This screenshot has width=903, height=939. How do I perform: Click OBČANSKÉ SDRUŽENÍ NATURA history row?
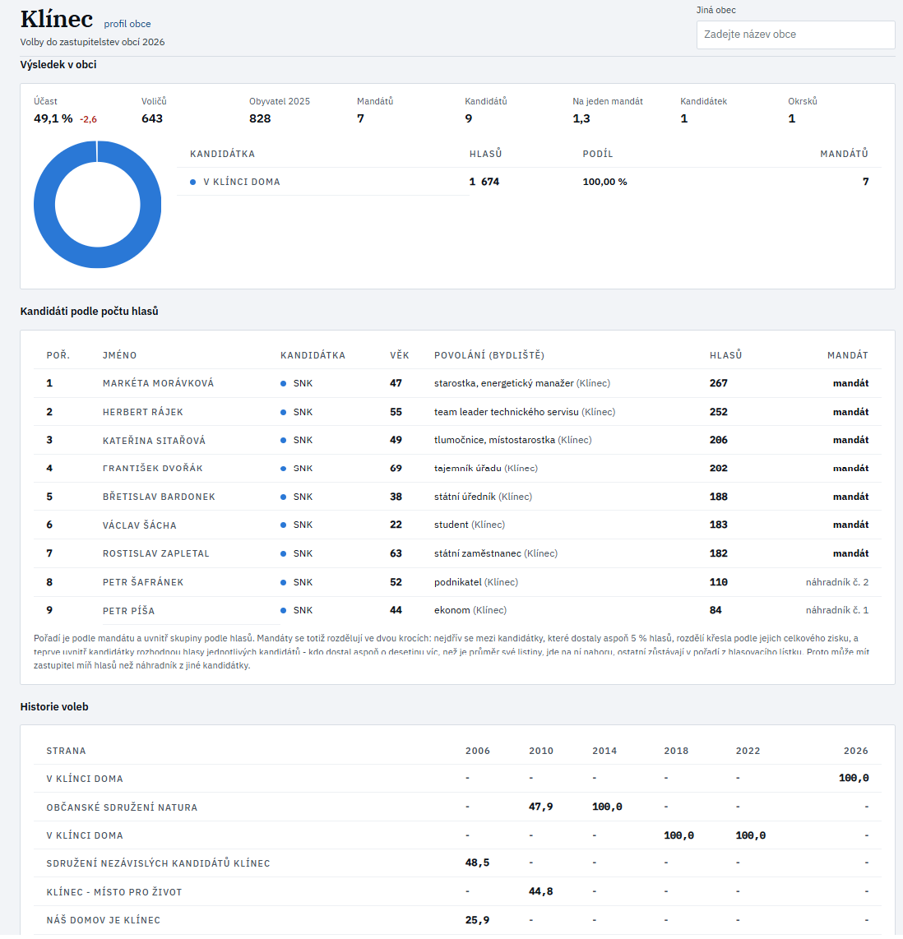click(457, 807)
